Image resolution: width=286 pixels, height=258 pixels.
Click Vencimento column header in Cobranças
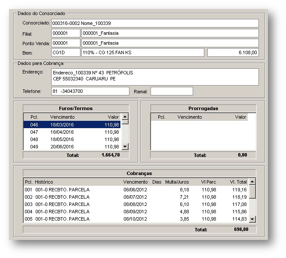click(x=135, y=182)
